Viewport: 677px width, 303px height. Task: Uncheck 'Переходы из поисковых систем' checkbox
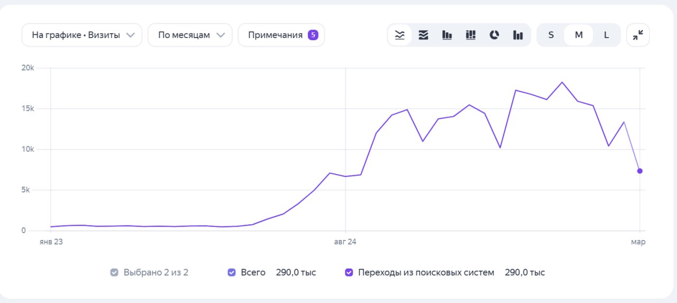[349, 273]
